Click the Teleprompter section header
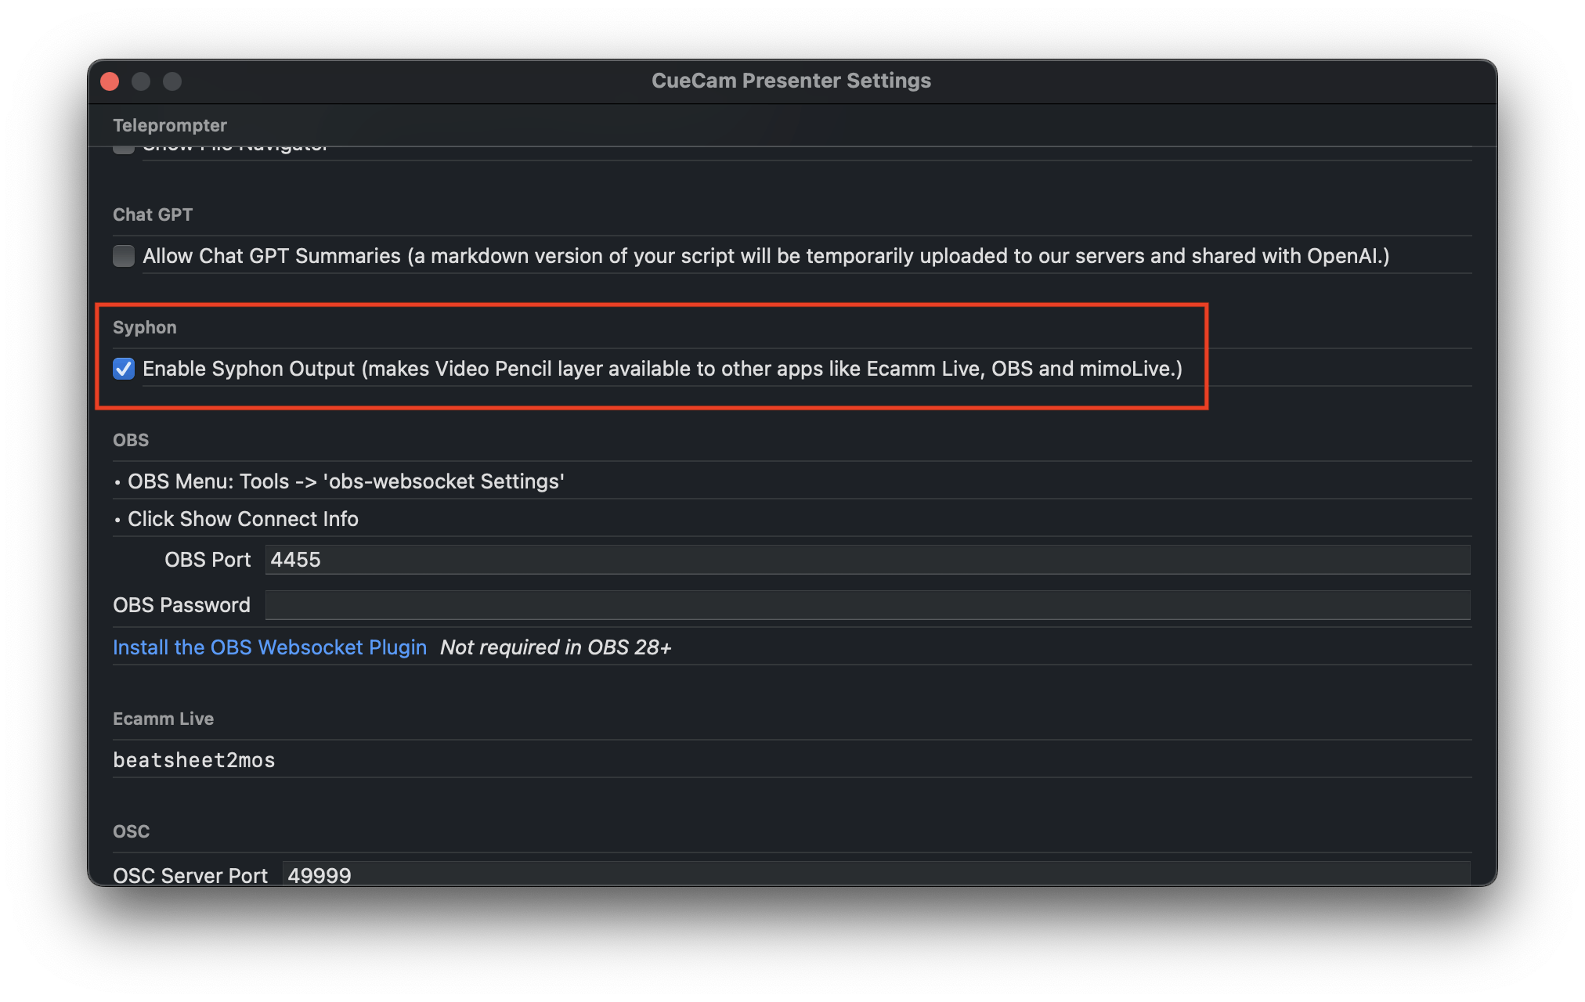This screenshot has width=1585, height=1002. [170, 125]
